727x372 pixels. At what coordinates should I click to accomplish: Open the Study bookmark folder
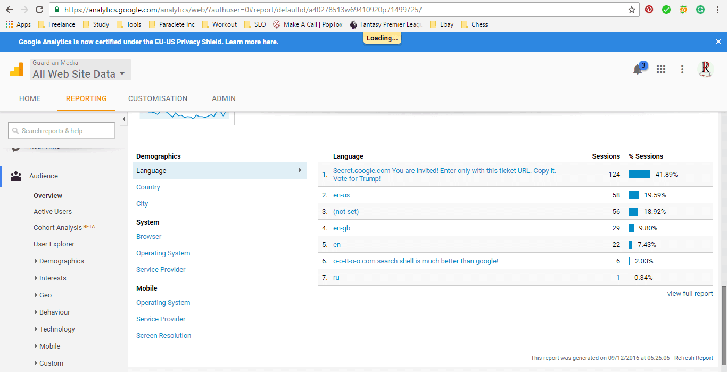click(x=96, y=24)
